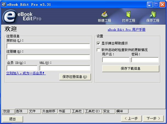This screenshot has height=124, width=167.
Task: Select the 书签 tab
Action: 64,111
